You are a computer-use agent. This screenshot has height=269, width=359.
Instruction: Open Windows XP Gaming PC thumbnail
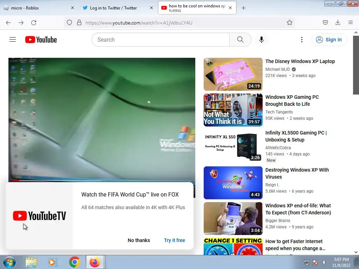click(x=233, y=110)
